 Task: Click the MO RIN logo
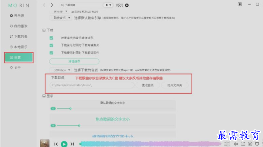(19, 6)
